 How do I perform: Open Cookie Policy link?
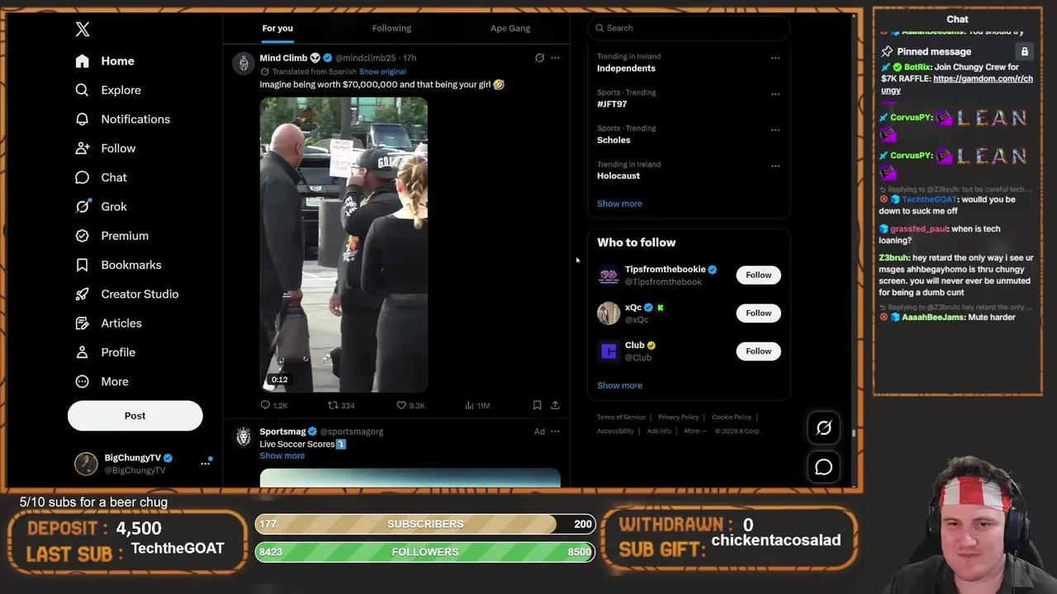click(732, 417)
